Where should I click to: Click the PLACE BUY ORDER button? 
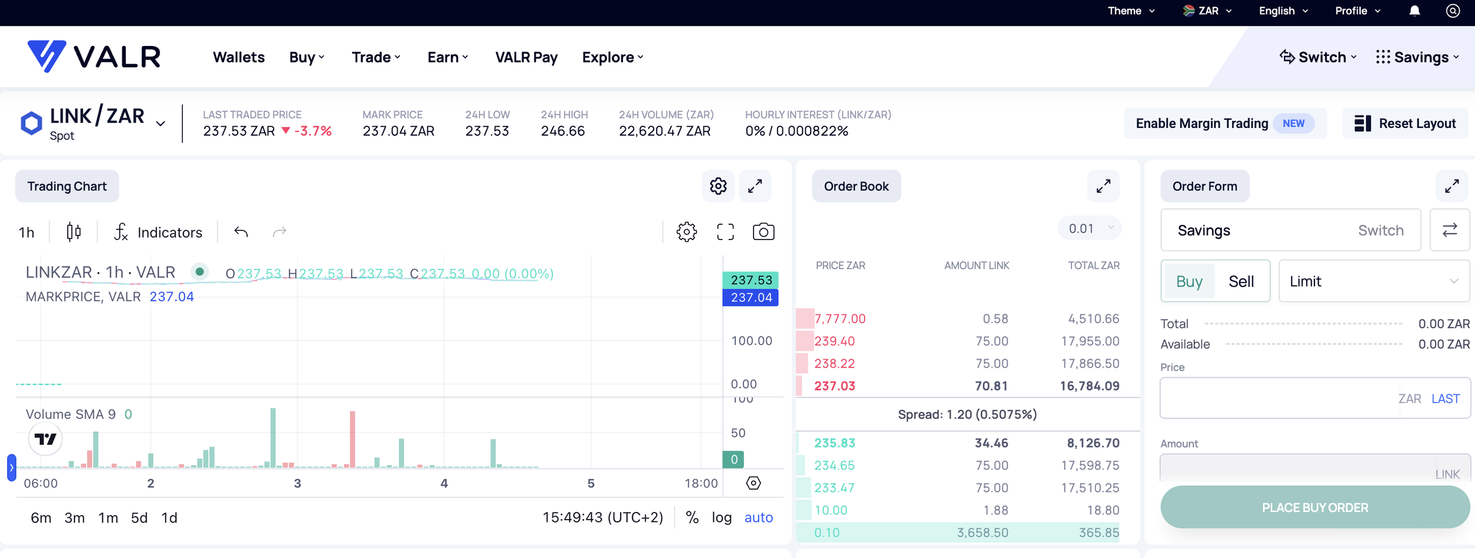pos(1315,507)
